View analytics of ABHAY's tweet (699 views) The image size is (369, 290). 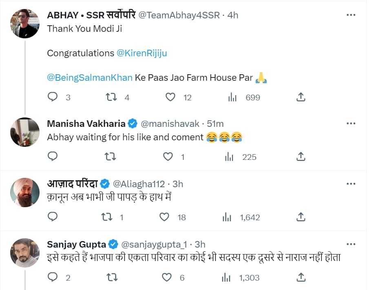point(232,97)
